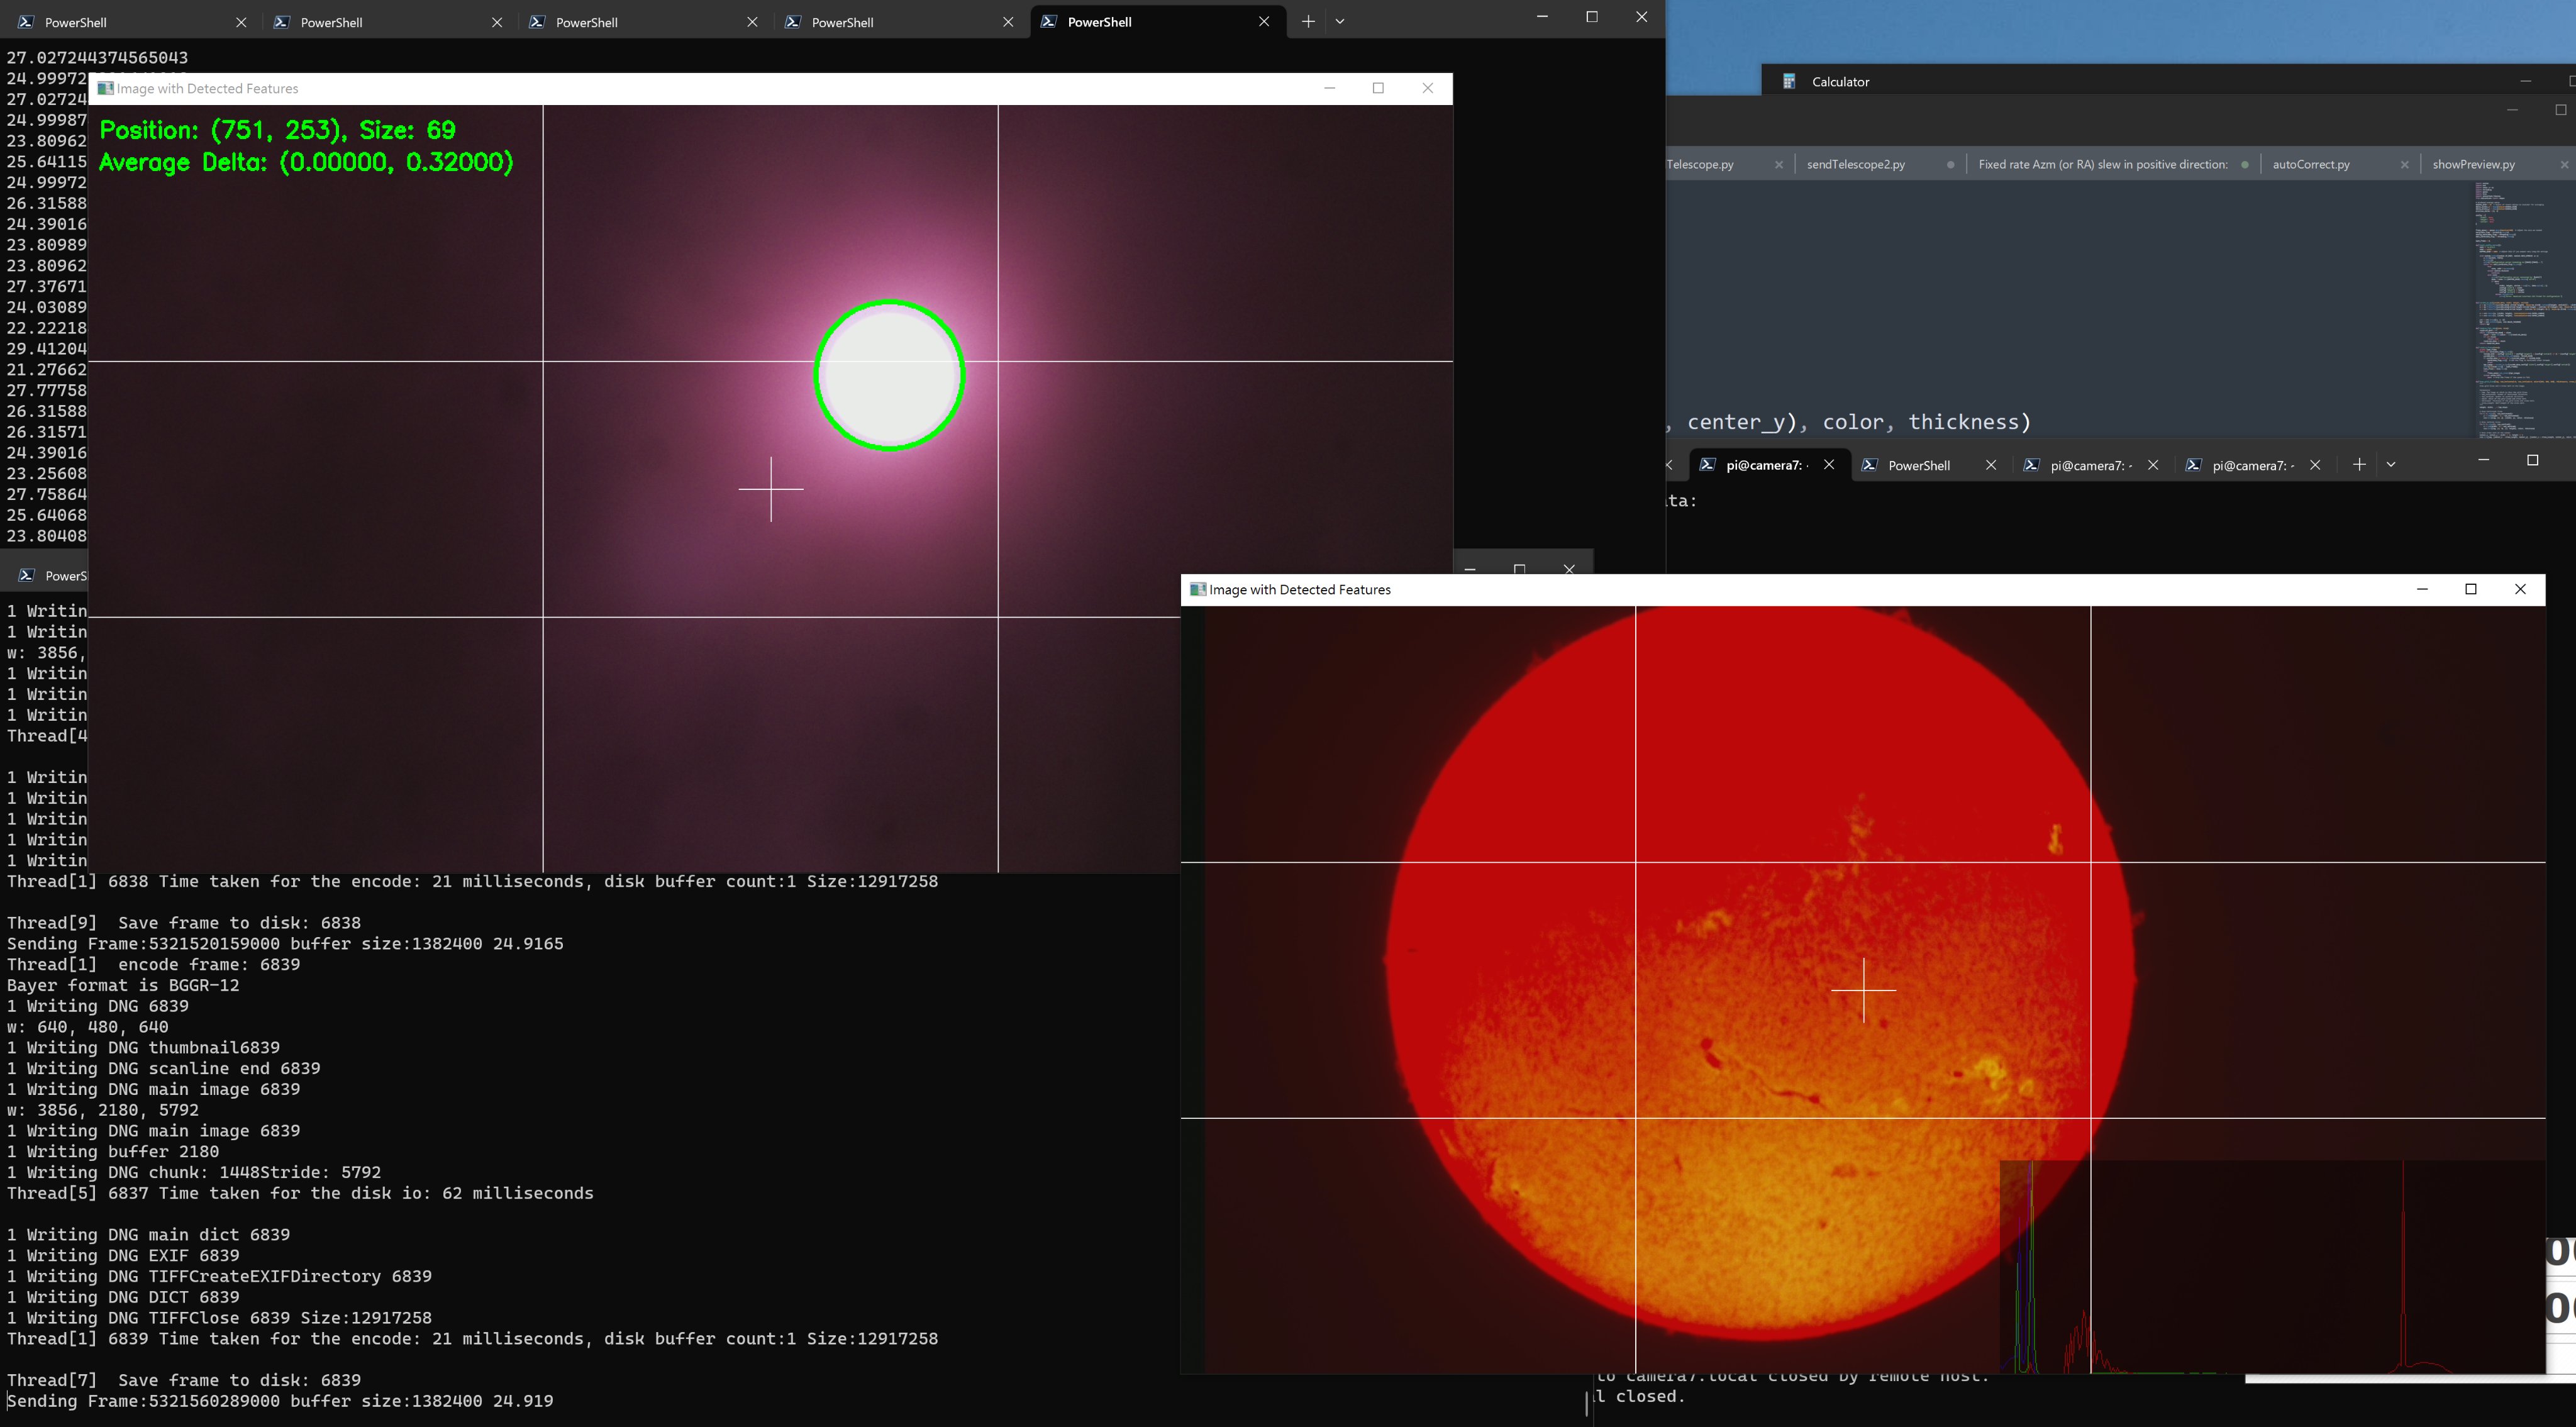Expand the top terminal's tab dropdown arrow
Screen dimensions: 2576x1427
[1340, 21]
